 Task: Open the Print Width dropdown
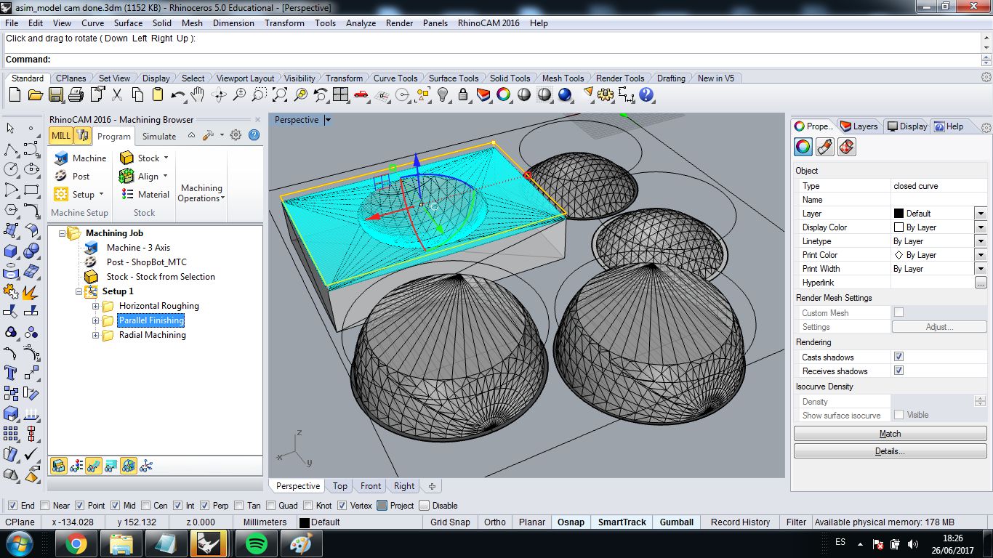(x=981, y=269)
